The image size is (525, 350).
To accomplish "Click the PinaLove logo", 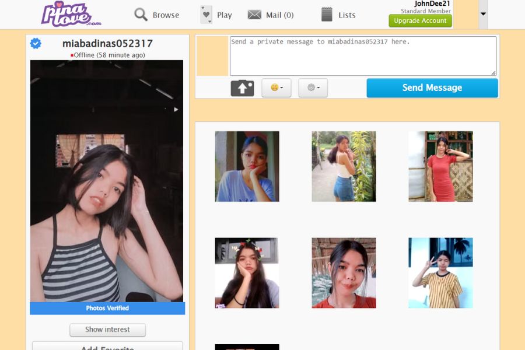I will [x=71, y=14].
